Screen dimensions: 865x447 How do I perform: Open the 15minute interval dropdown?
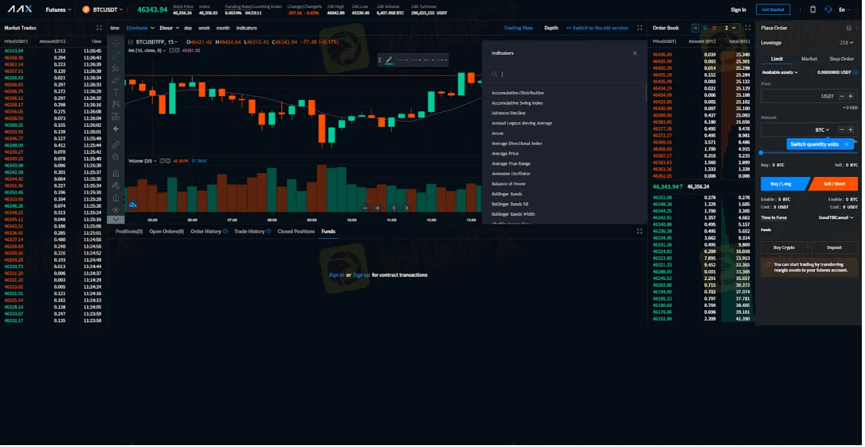[139, 28]
